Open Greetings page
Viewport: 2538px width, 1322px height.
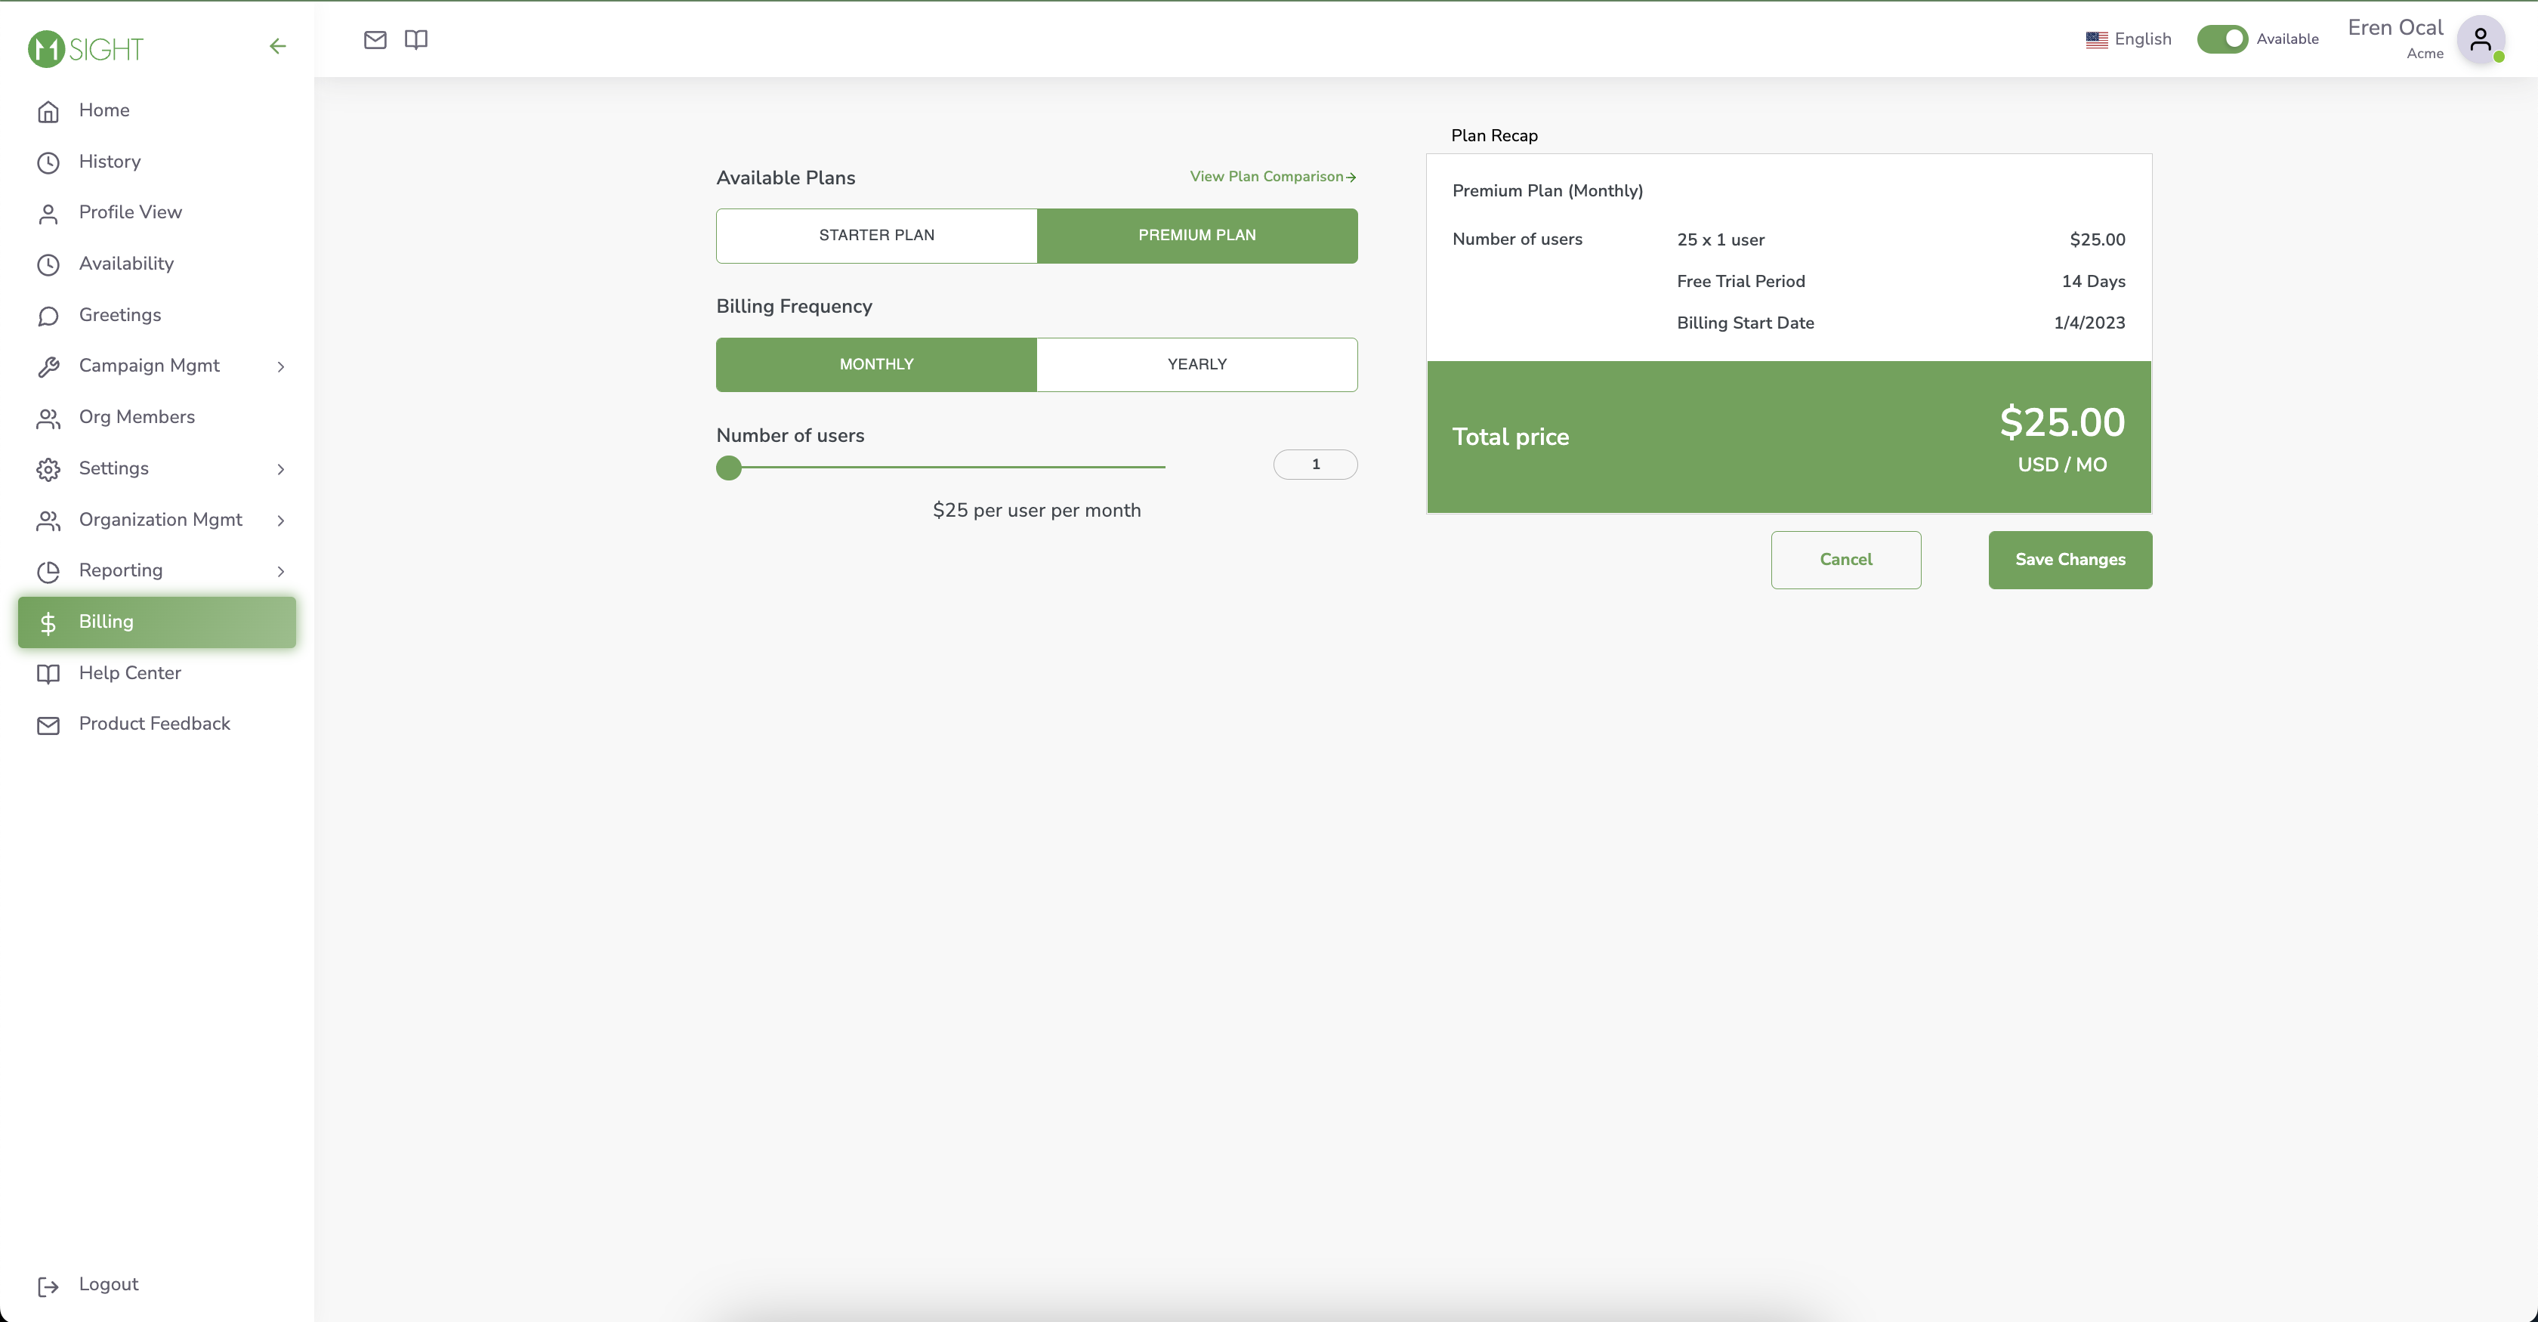pos(158,315)
